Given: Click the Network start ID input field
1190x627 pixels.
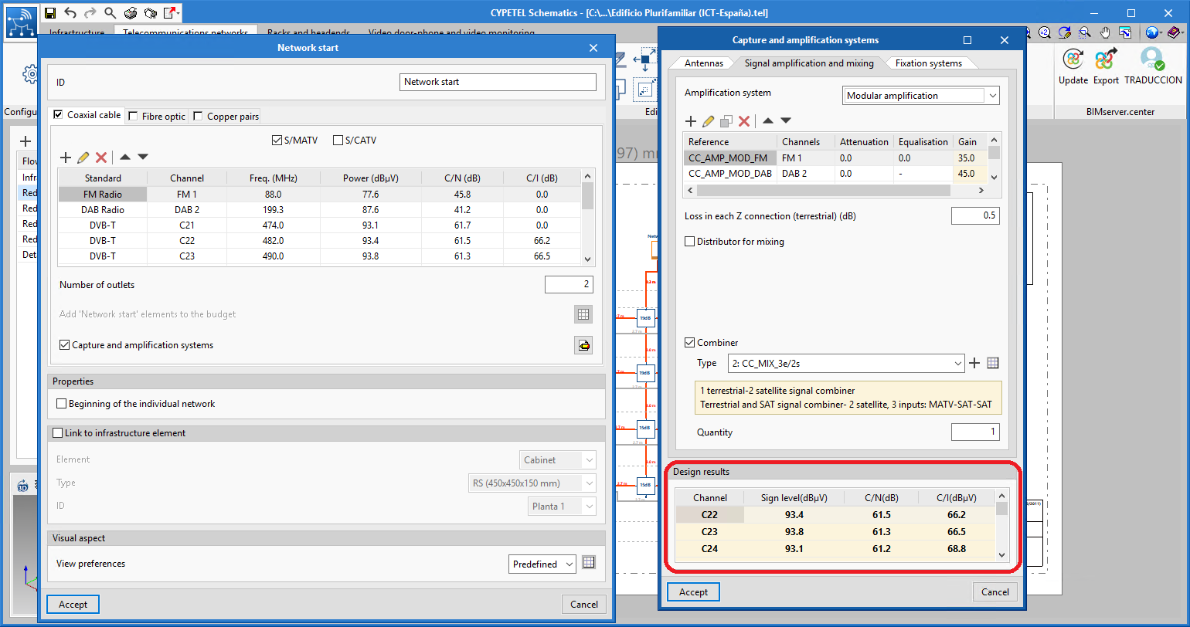Looking at the screenshot, I should coord(498,82).
